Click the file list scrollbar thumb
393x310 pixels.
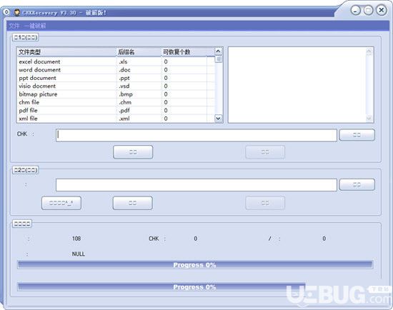219,59
